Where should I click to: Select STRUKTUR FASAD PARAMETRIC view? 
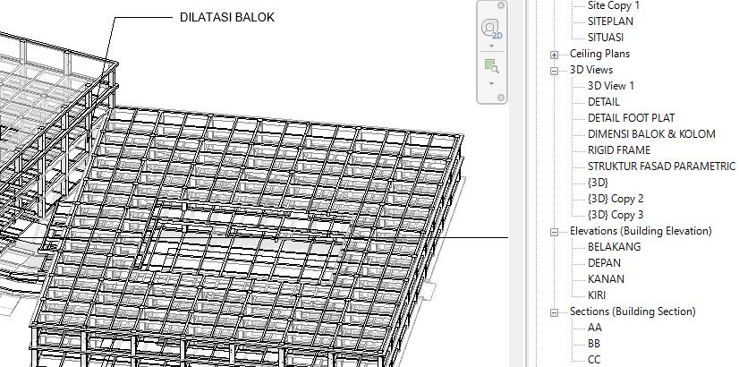click(661, 166)
